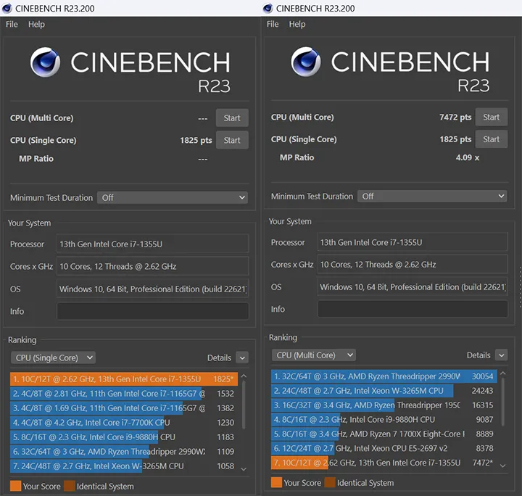
Task: Expand the Details arrow in the left ranking panel
Action: pyautogui.click(x=241, y=357)
